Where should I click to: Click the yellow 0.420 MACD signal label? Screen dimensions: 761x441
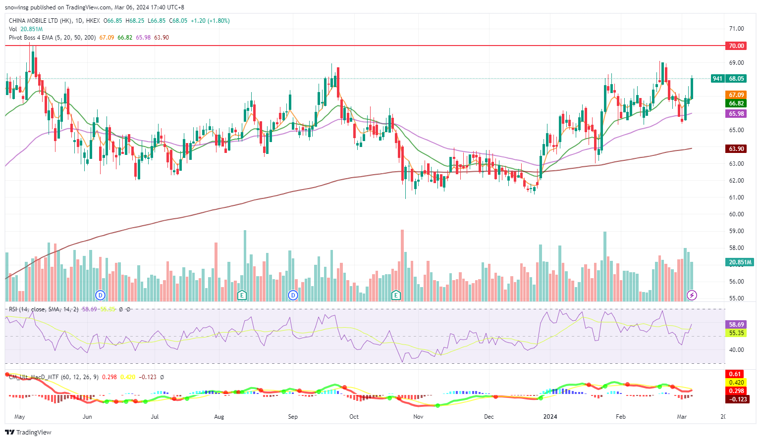click(737, 382)
